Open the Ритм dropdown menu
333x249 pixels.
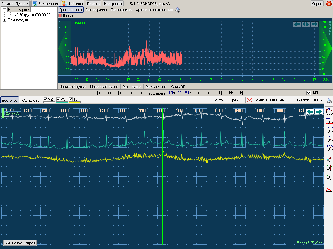click(x=220, y=100)
